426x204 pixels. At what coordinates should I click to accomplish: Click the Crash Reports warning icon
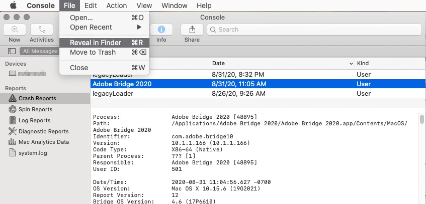pyautogui.click(x=13, y=98)
